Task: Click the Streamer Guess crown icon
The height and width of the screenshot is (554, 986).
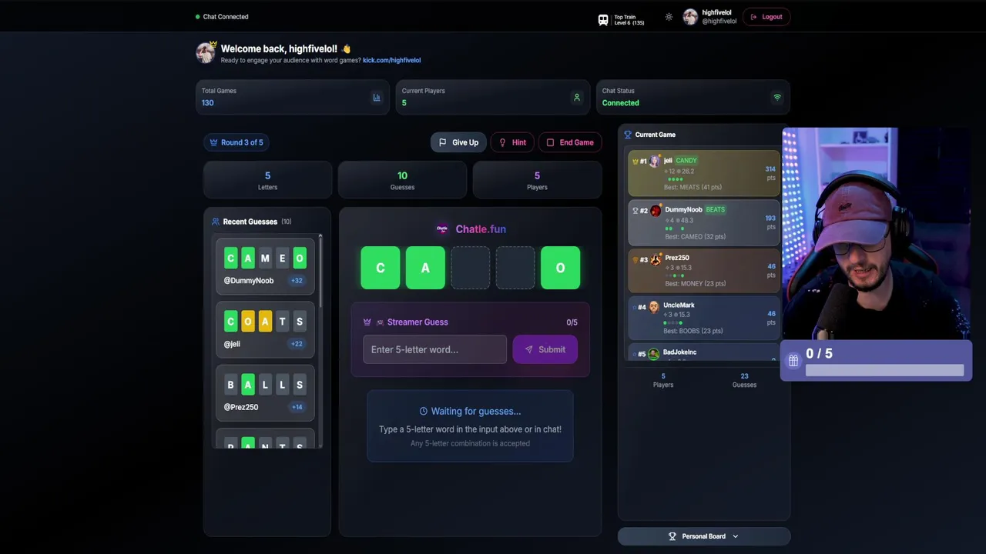Action: click(x=367, y=322)
